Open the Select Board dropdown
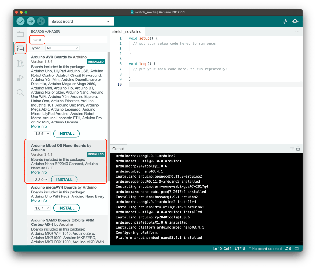The height and width of the screenshot is (269, 316). 81,21
